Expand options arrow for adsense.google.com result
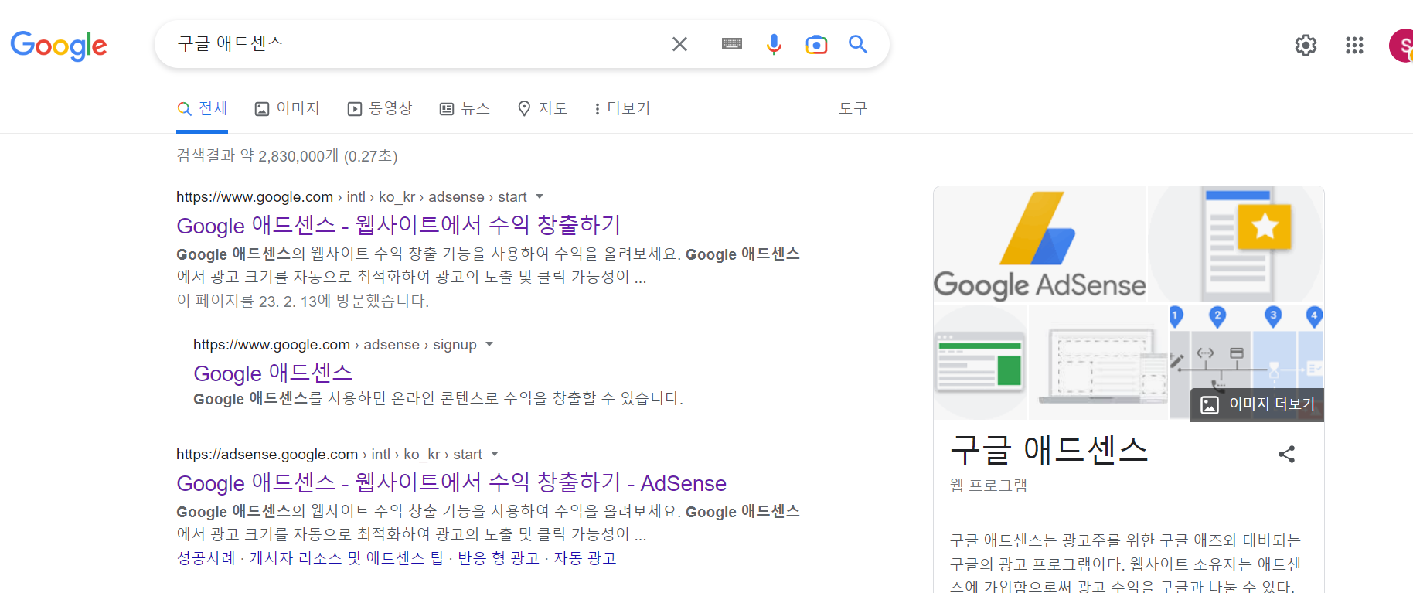The image size is (1413, 593). tap(495, 454)
